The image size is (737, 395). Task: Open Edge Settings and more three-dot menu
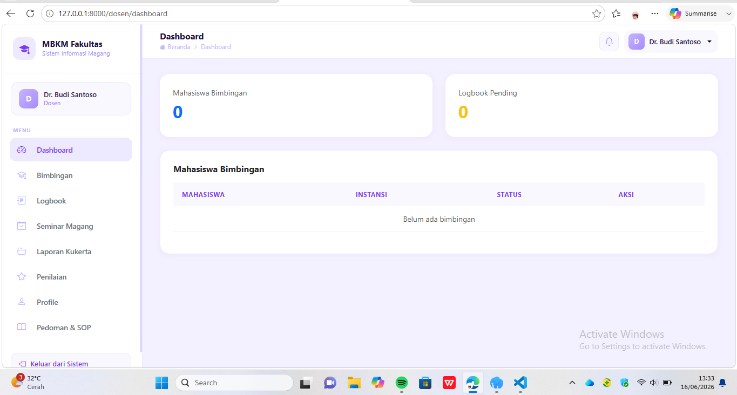(655, 13)
